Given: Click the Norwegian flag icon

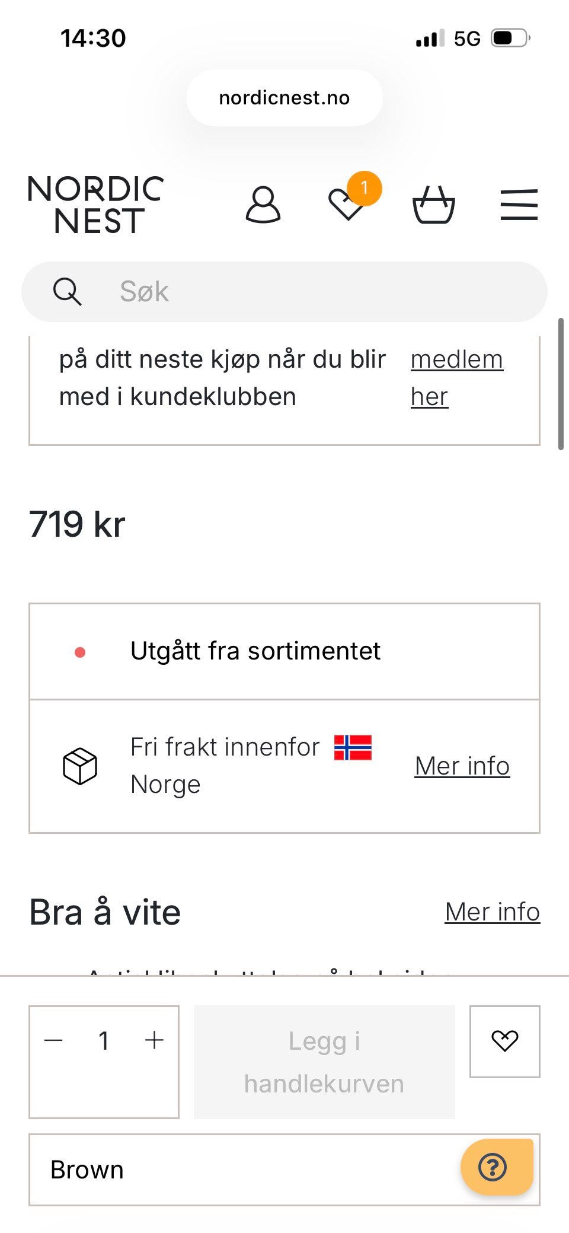Looking at the screenshot, I should 353,747.
